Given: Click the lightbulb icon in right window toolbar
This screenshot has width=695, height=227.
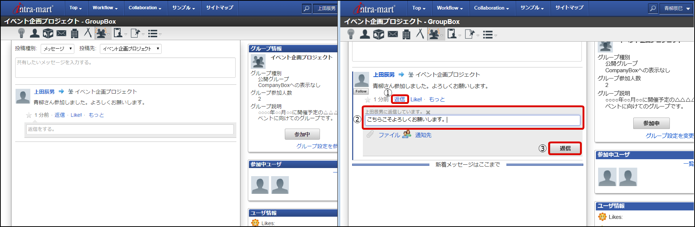Looking at the screenshot, I should tap(351, 34).
